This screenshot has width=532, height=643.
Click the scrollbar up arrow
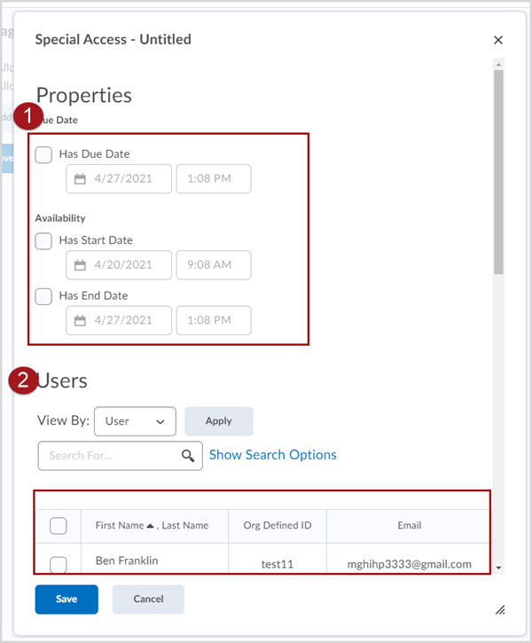tap(498, 65)
